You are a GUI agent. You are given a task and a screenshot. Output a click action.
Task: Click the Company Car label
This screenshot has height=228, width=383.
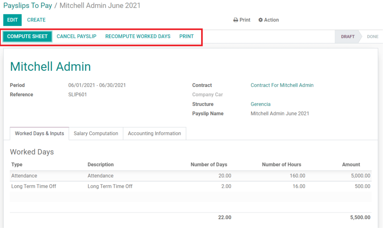click(x=208, y=95)
